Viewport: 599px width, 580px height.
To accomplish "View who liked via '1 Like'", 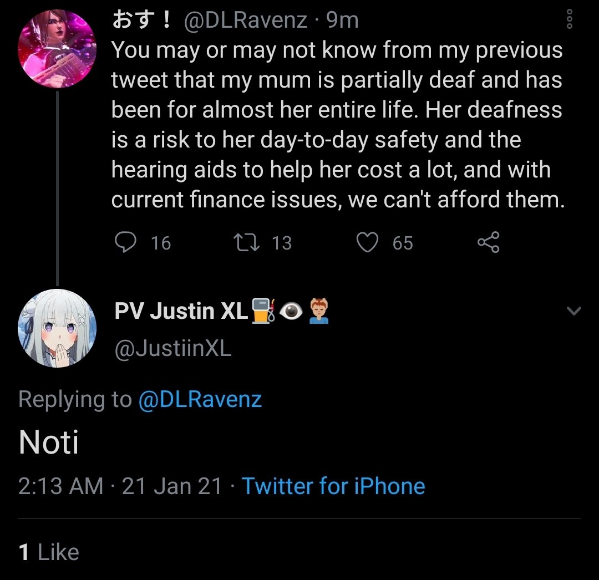I will 49,552.
